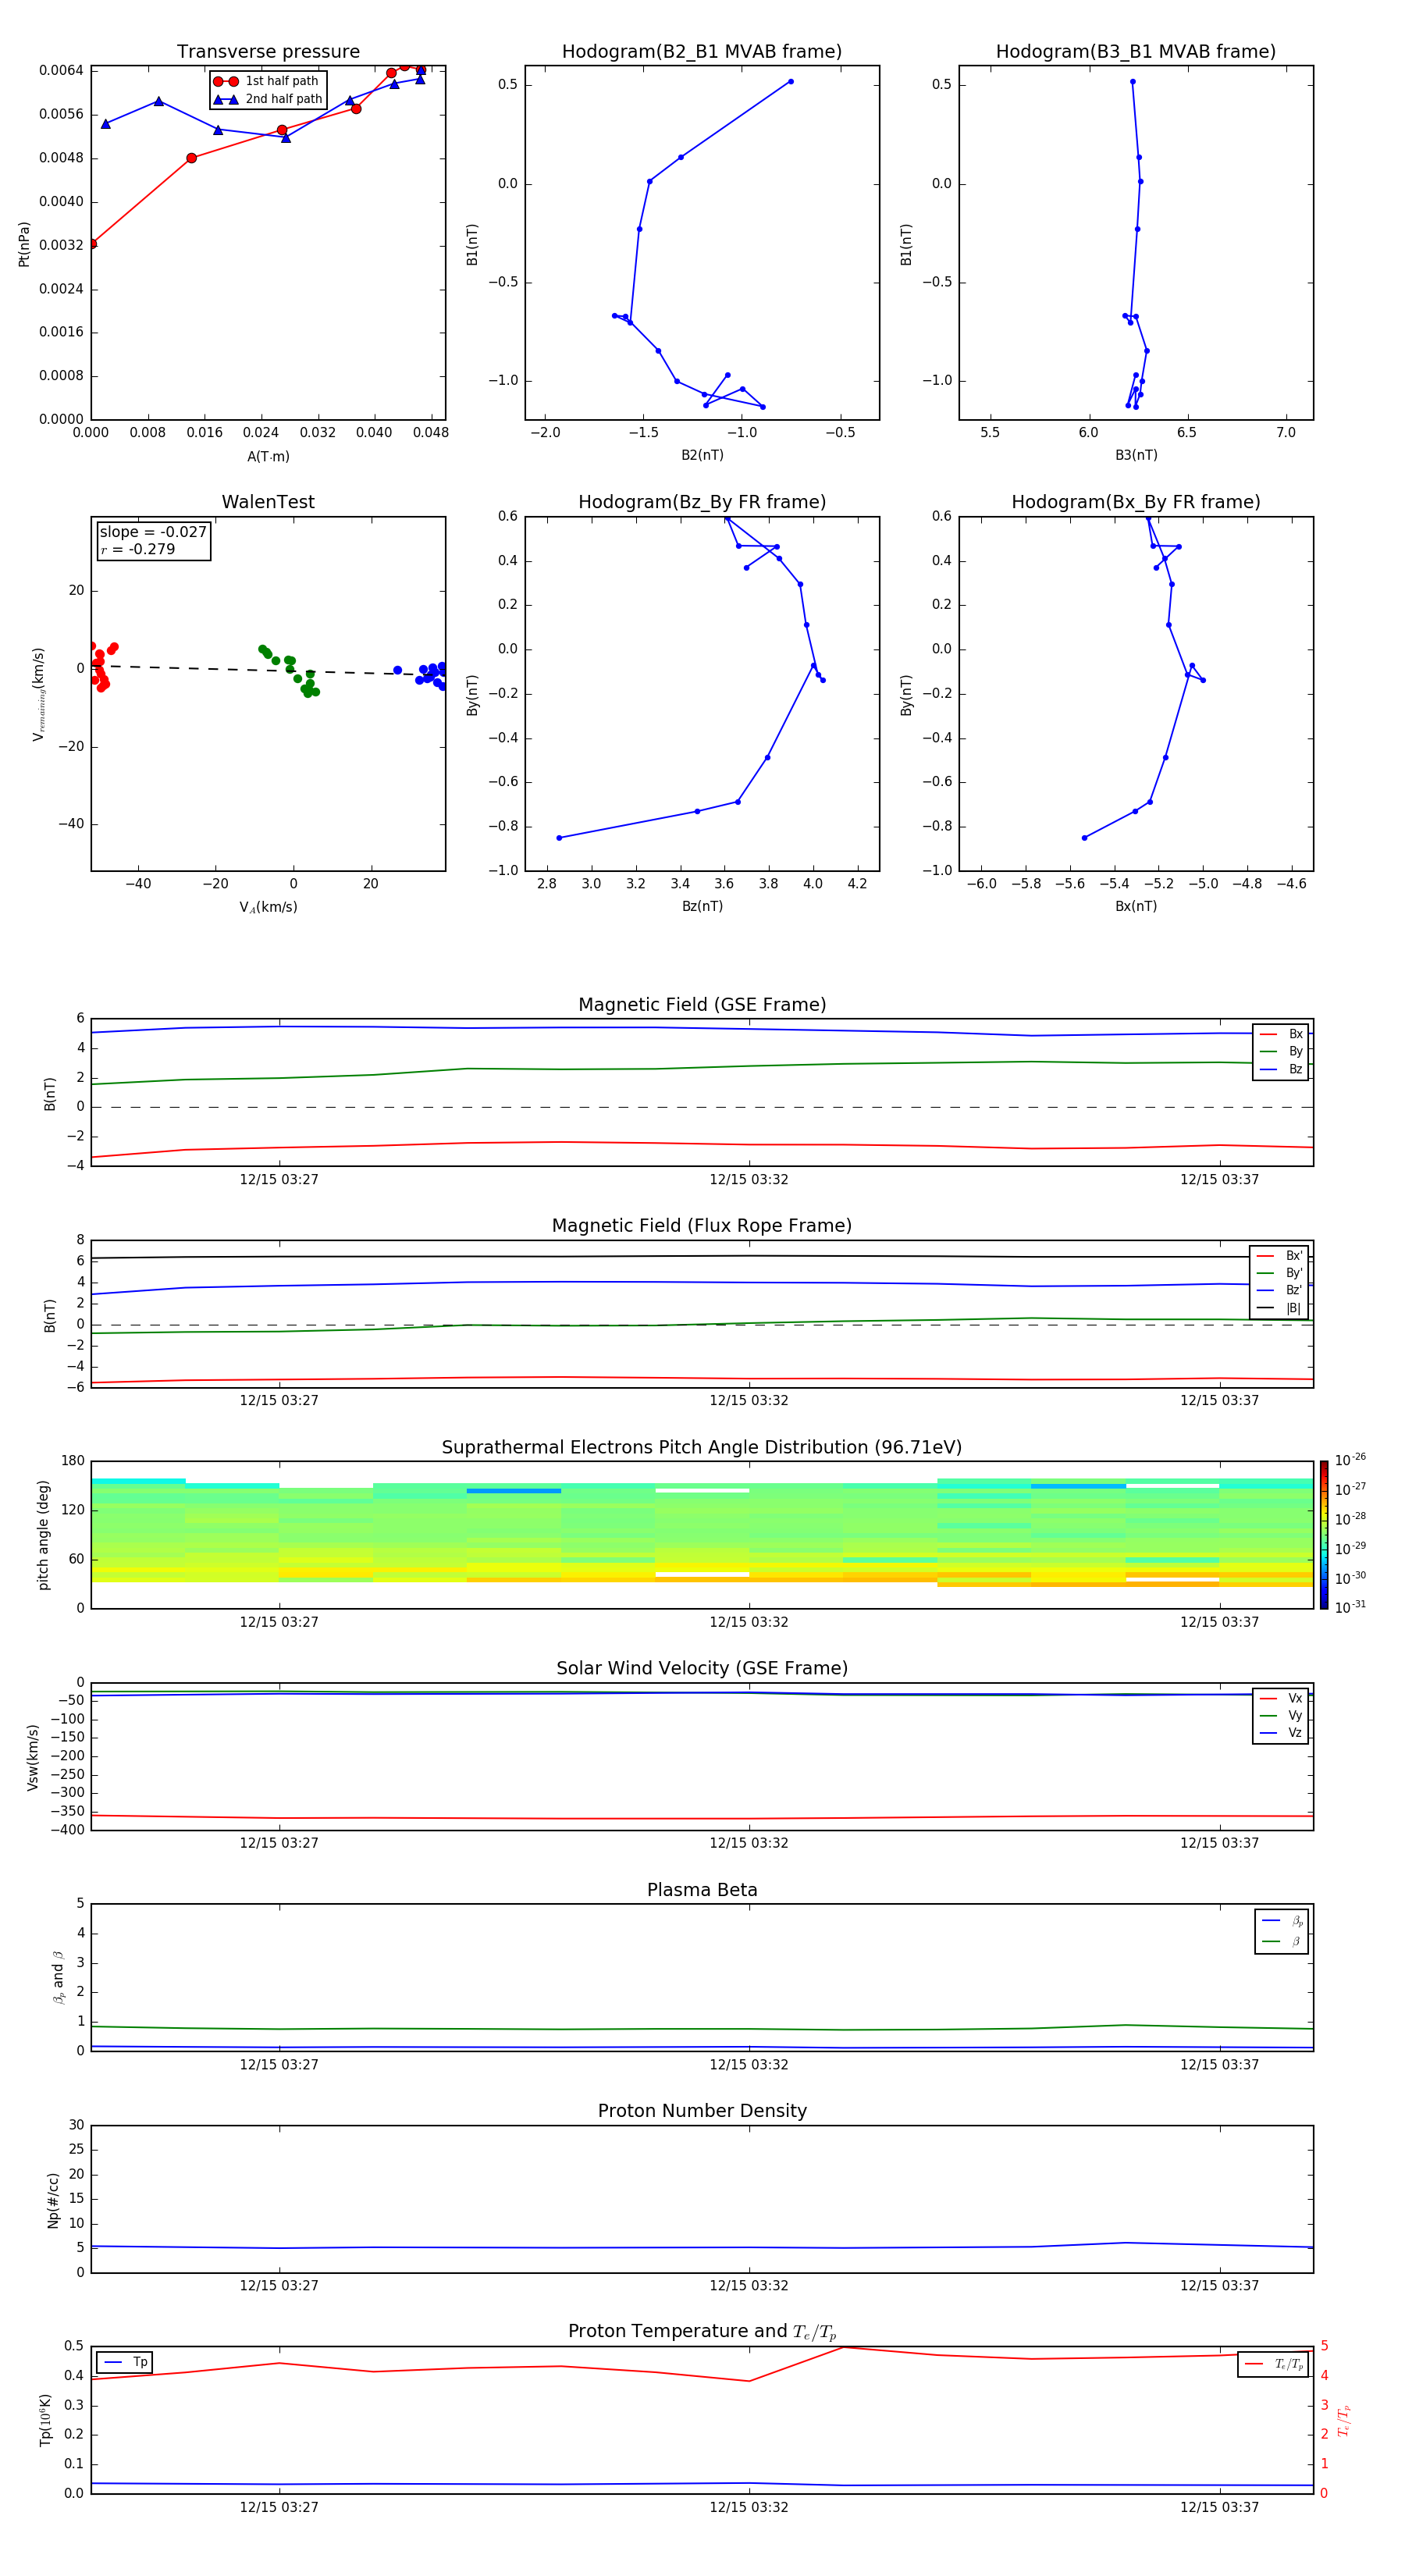The width and height of the screenshot is (1405, 2576).
Task: Click the "Tp(10^6K)" y-axis label
Action: pyautogui.click(x=45, y=2420)
